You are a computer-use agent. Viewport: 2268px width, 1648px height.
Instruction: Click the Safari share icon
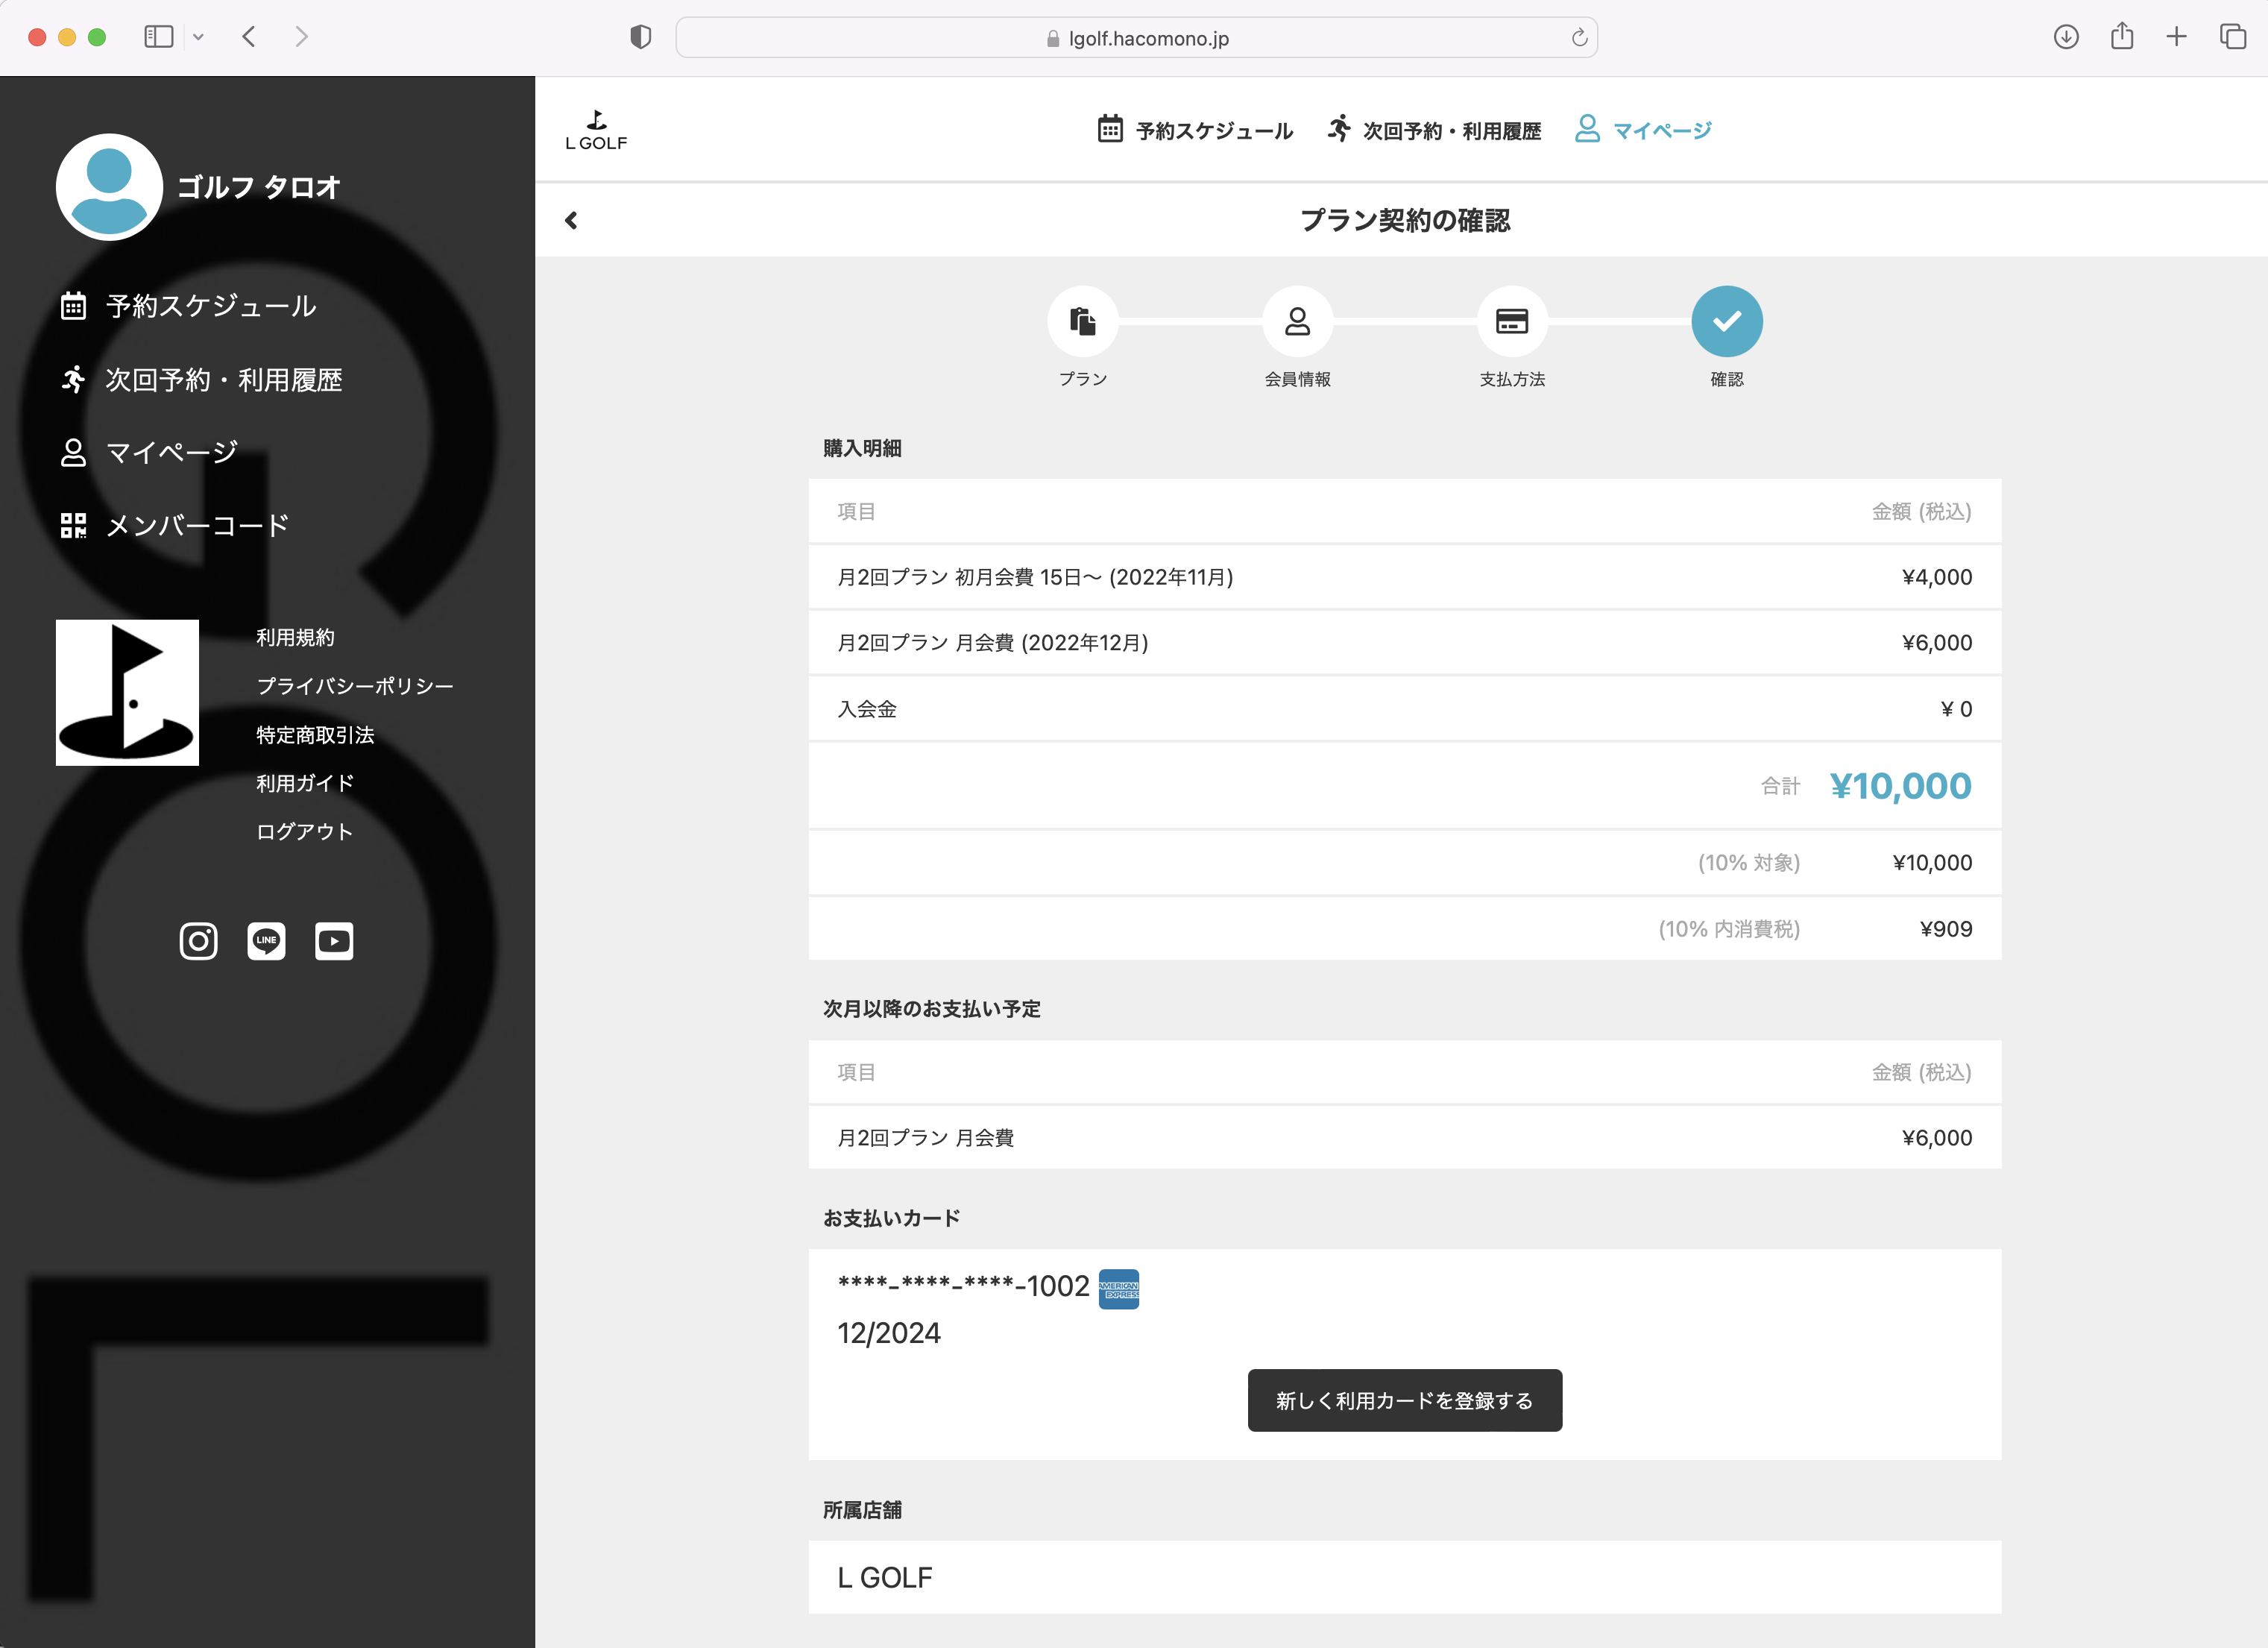(2121, 37)
